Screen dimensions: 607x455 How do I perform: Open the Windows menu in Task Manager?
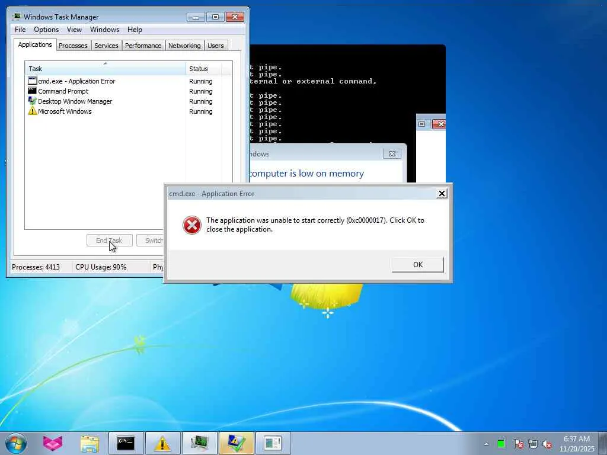(x=104, y=30)
